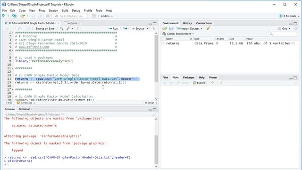Click the www.exfinsis.com link in comment
302x170 pixels.
pyautogui.click(x=34, y=47)
